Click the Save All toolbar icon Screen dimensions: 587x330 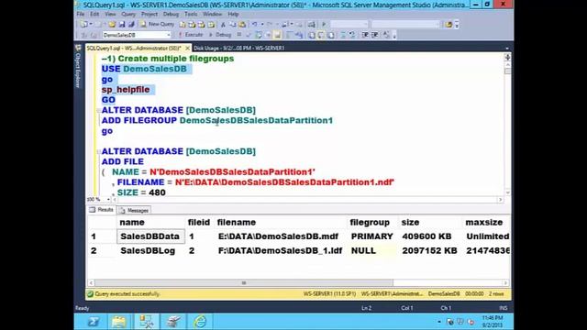(x=131, y=25)
